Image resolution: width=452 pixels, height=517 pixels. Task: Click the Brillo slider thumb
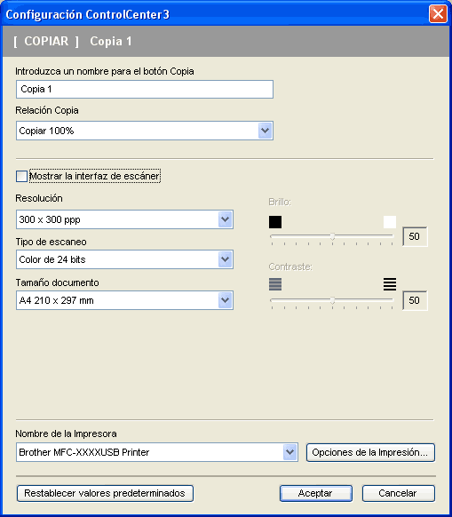tap(332, 236)
